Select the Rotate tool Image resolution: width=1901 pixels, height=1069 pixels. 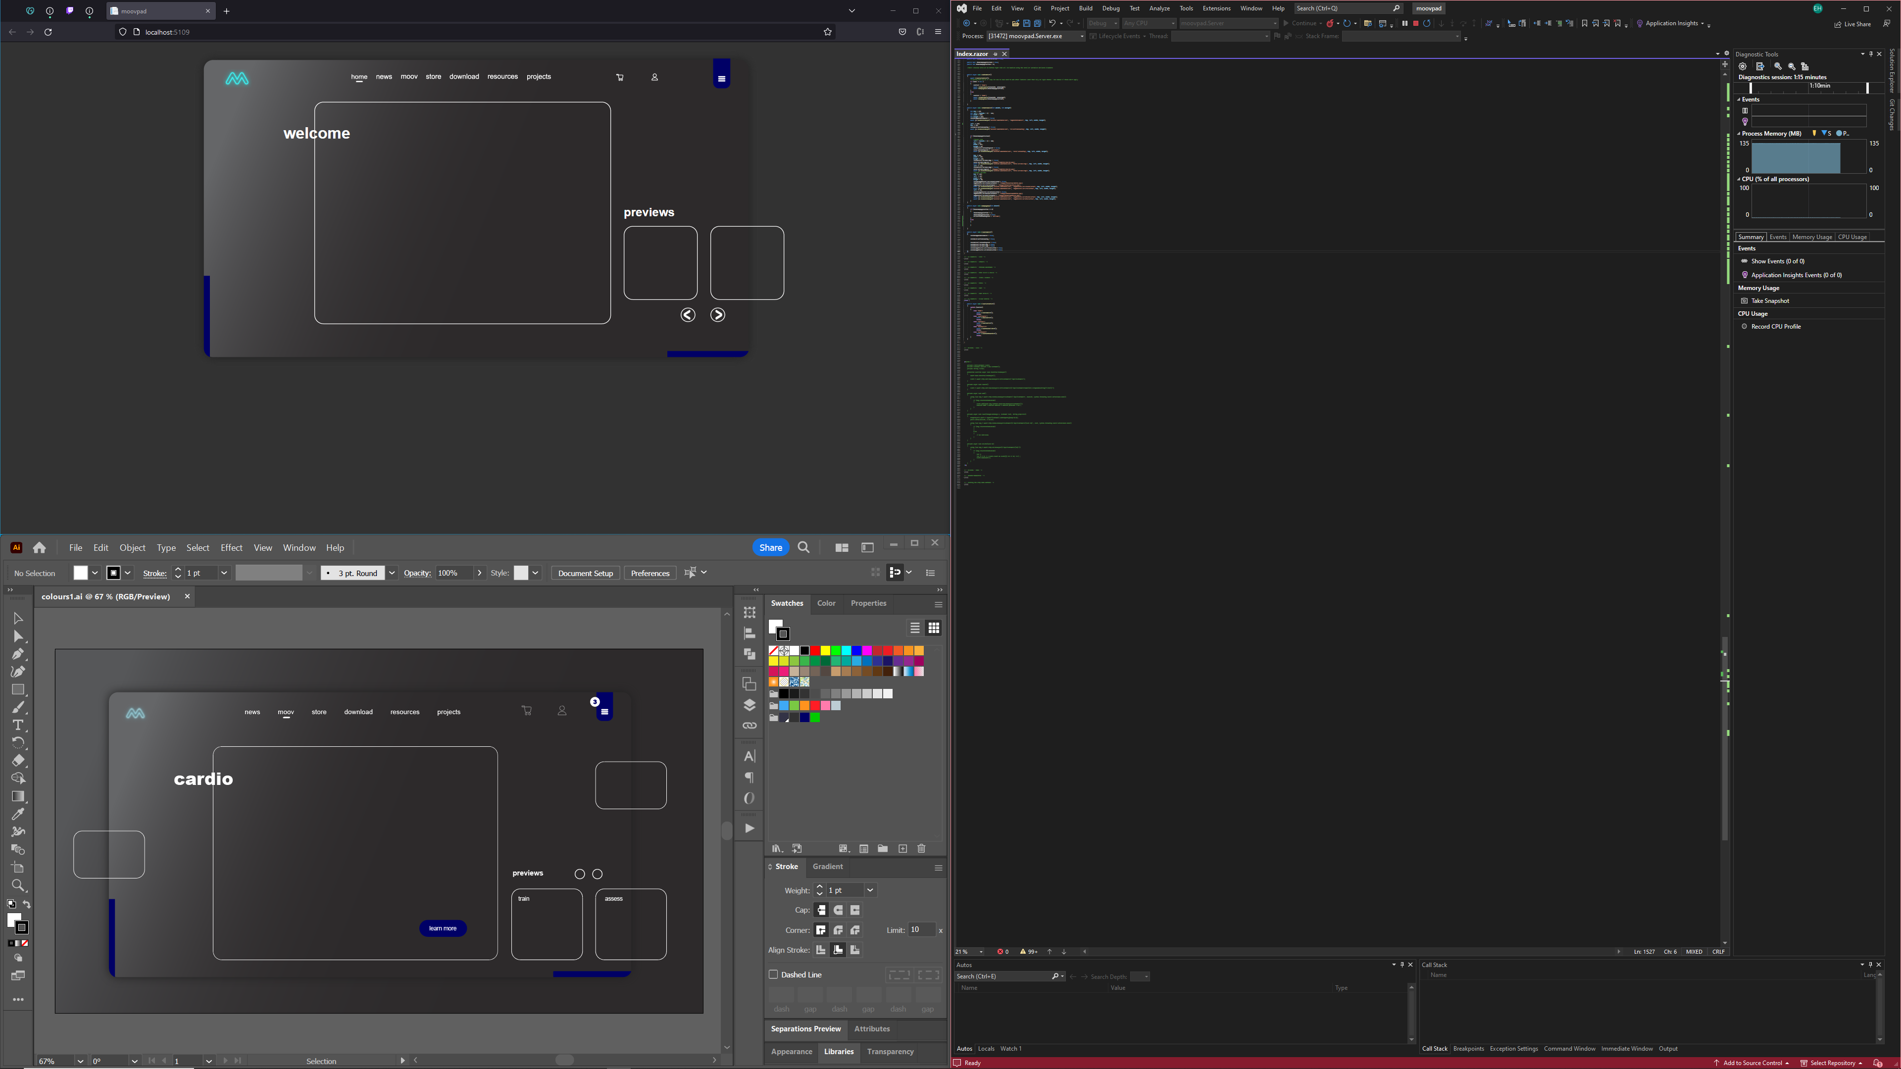pos(18,743)
